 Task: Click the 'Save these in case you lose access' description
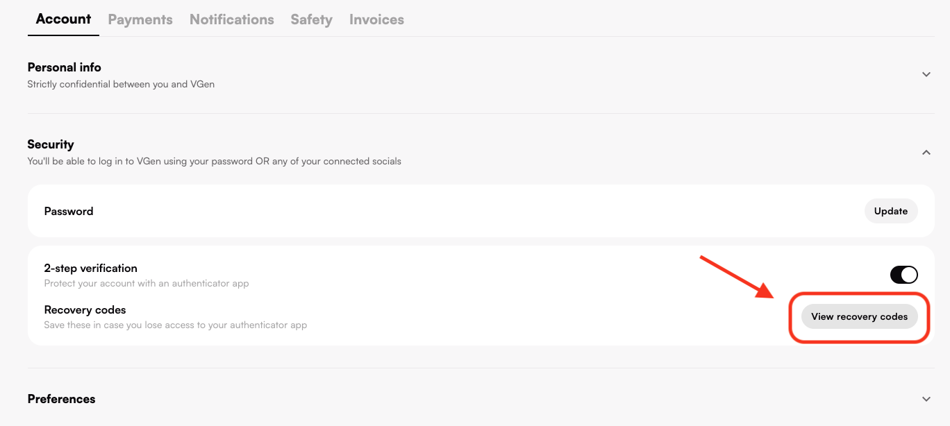coord(176,325)
